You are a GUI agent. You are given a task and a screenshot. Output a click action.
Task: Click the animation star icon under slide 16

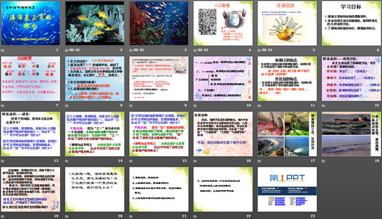[195, 161]
